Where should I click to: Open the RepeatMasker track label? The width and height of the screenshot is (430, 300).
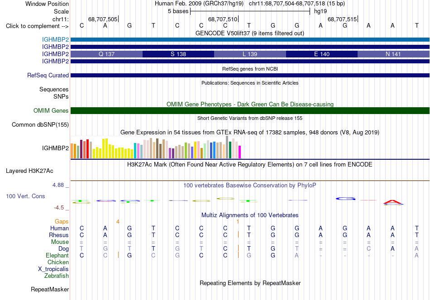coord(50,289)
